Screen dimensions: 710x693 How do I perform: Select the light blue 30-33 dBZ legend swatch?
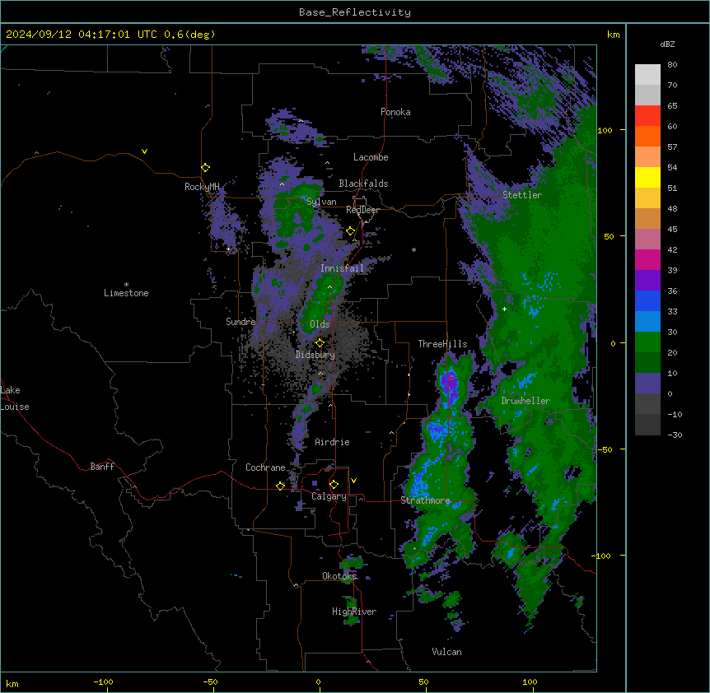(x=647, y=322)
